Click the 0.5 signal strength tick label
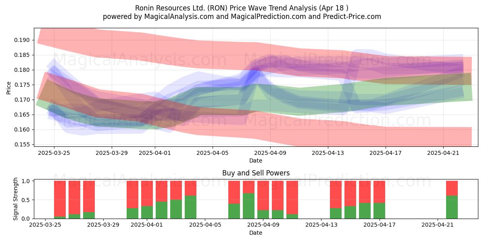The height and width of the screenshot is (242, 484). click(26, 200)
